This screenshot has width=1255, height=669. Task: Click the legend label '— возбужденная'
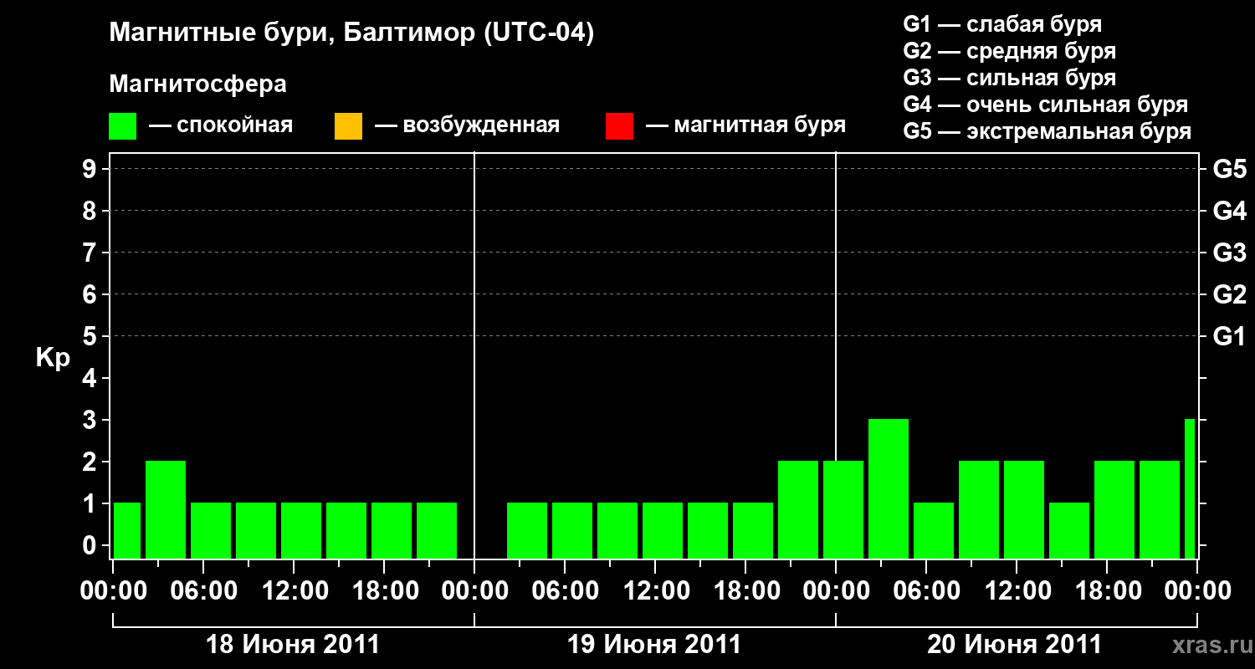467,125
